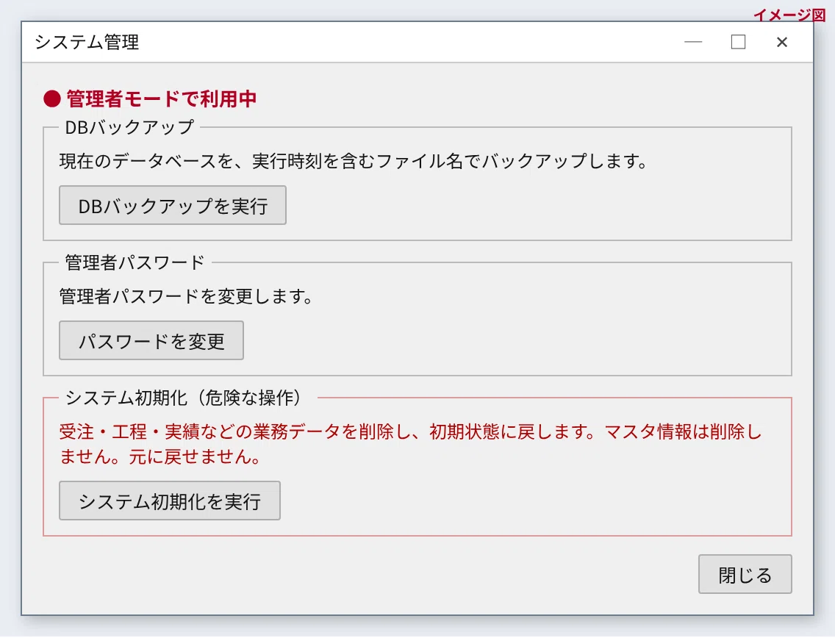The height and width of the screenshot is (638, 835).
Task: Click the DBバックアップを実行 button
Action: pyautogui.click(x=173, y=205)
